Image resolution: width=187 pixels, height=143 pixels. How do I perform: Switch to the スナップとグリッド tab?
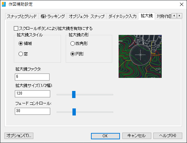point(22,16)
